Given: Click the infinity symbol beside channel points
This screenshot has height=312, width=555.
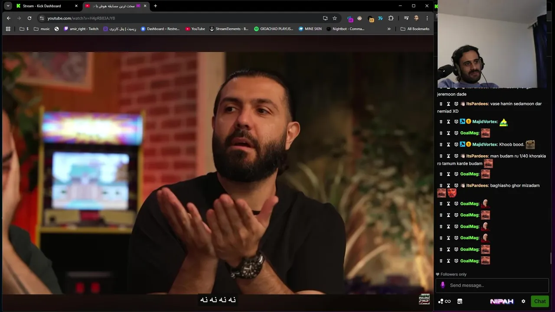Looking at the screenshot, I should click(x=448, y=302).
